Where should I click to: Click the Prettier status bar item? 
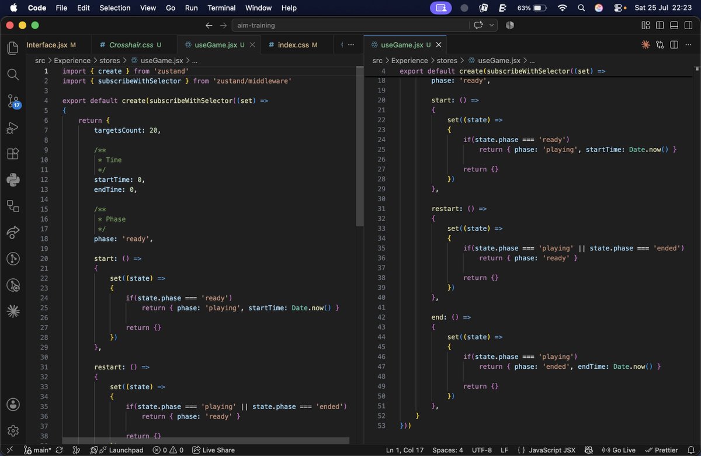661,450
